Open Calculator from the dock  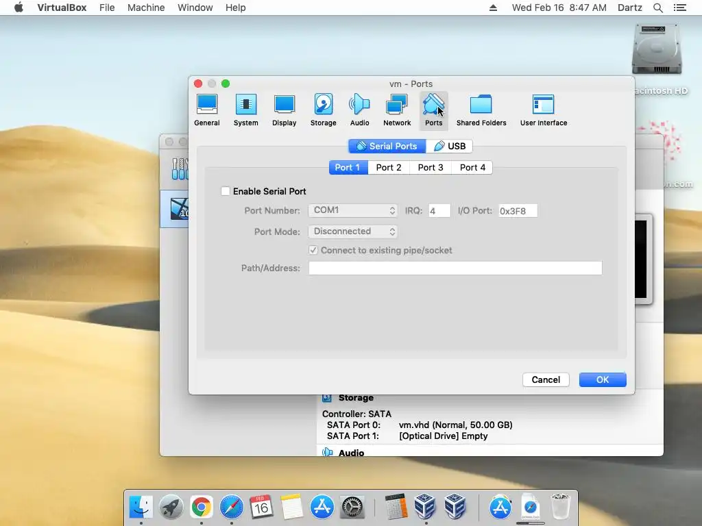pos(396,507)
